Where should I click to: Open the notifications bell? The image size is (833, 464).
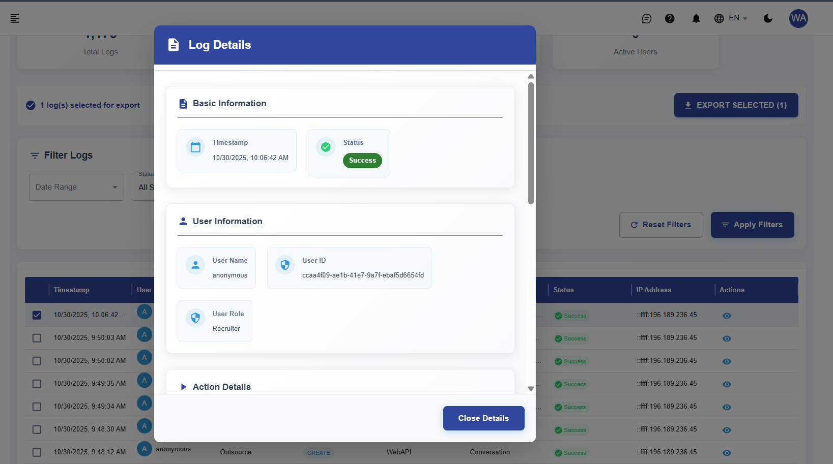click(x=696, y=18)
